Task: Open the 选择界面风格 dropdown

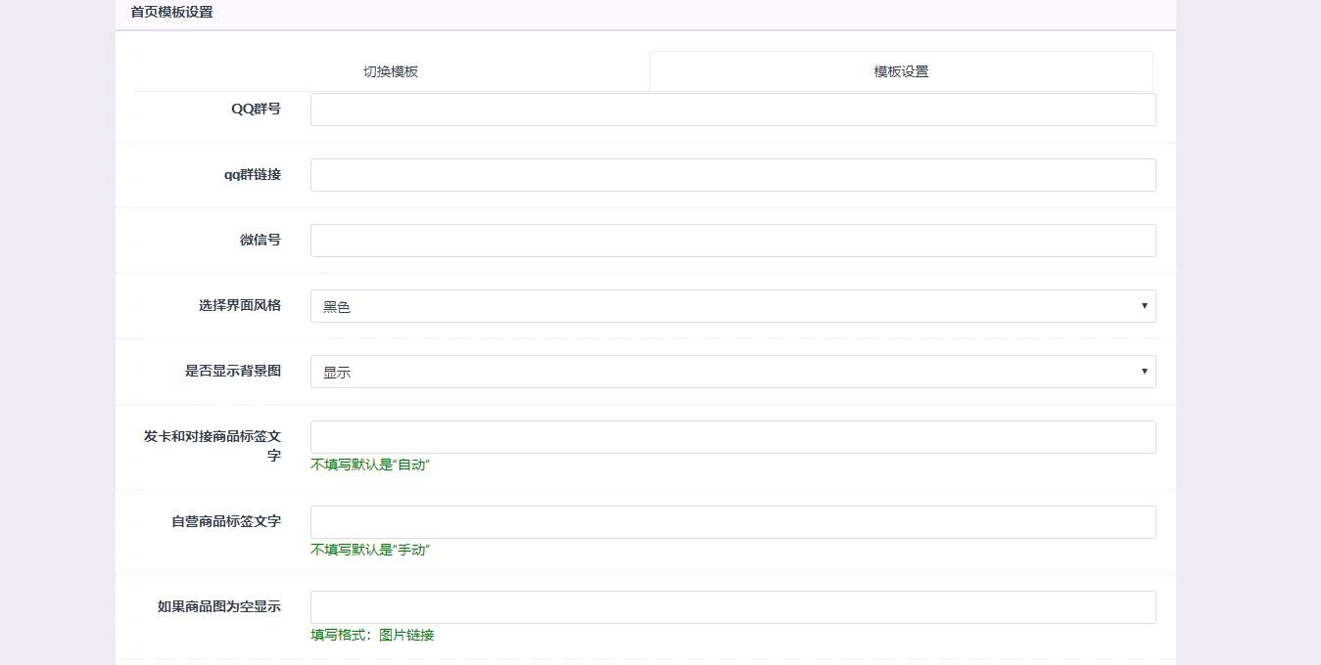Action: pos(732,305)
